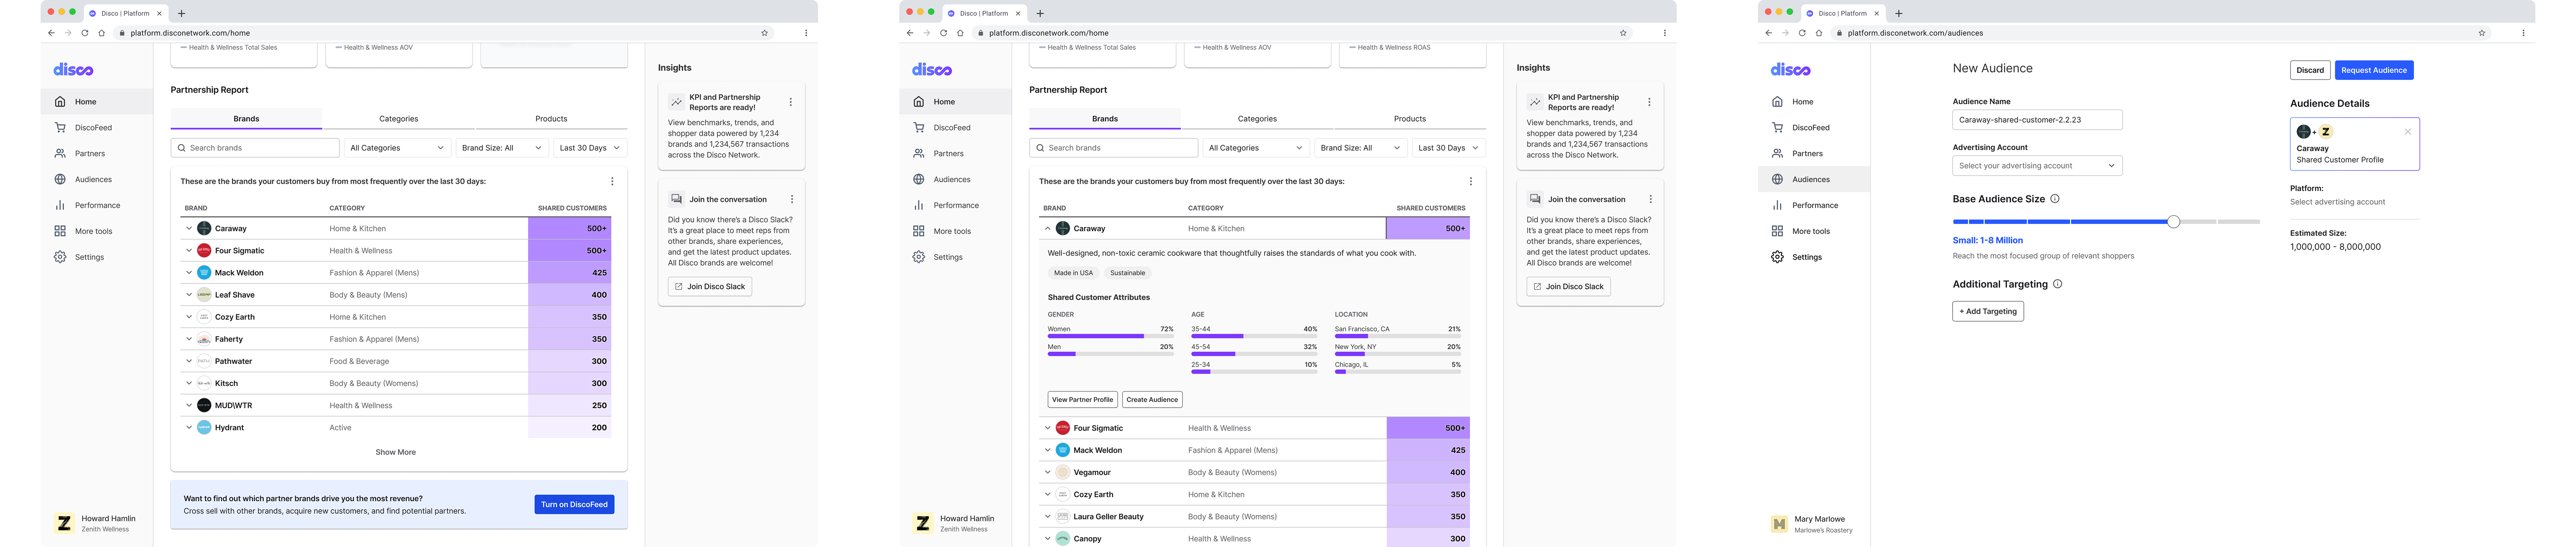Click the info icon beside Base Audience Size
Screen dimensions: 2576x547
coord(2055,199)
